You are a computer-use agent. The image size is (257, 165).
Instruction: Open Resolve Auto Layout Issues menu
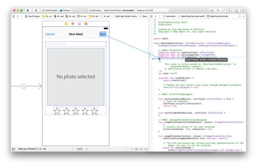pos(146,149)
